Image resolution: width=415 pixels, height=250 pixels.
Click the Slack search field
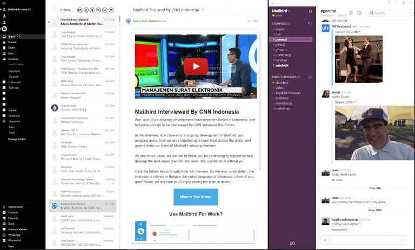coord(389,13)
